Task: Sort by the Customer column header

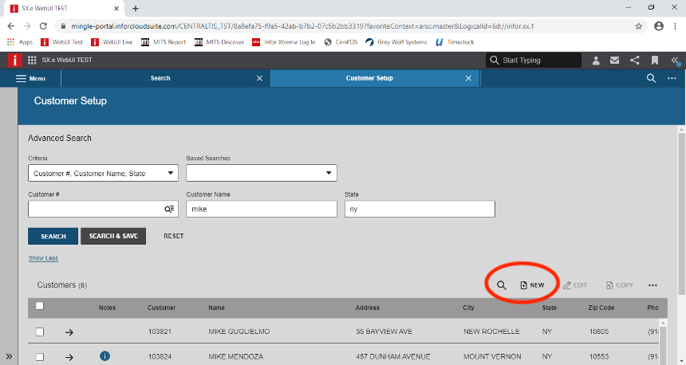Action: click(x=161, y=308)
